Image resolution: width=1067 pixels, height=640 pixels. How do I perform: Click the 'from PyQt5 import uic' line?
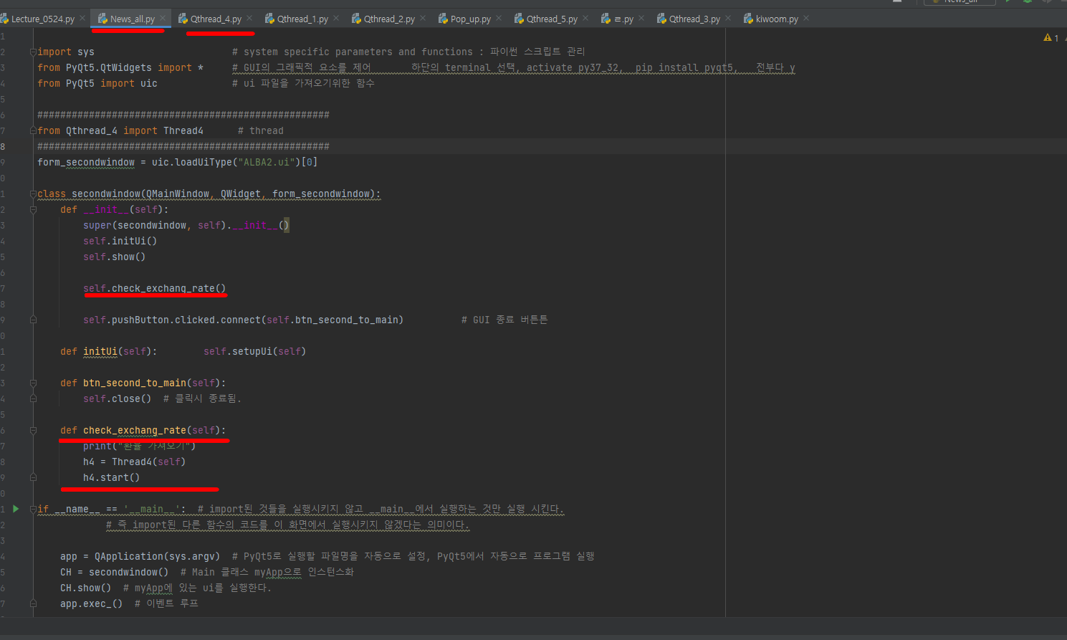(97, 83)
